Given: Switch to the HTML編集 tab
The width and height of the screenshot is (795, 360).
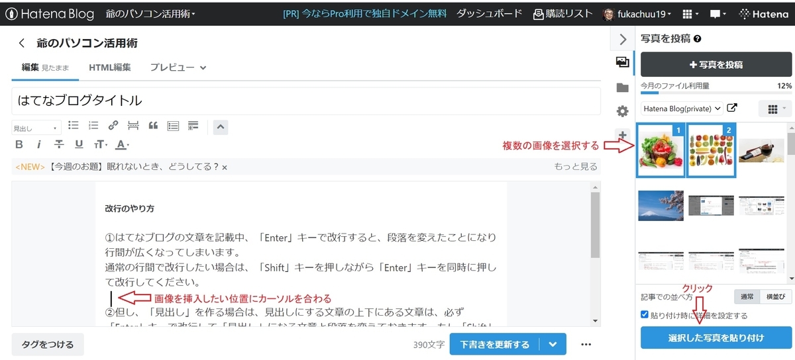Looking at the screenshot, I should pos(110,67).
